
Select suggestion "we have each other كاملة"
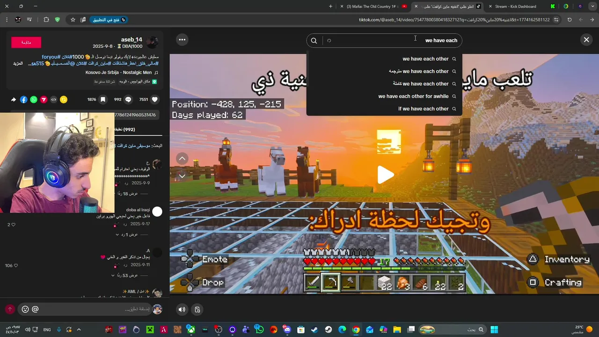point(420,84)
